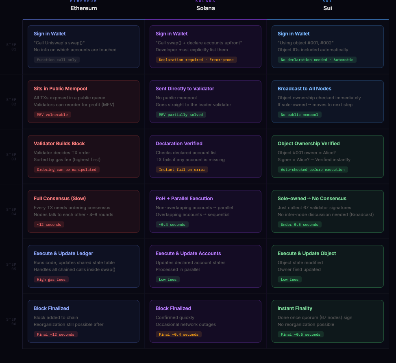Select the 'Instant Finality' heading

295,308
